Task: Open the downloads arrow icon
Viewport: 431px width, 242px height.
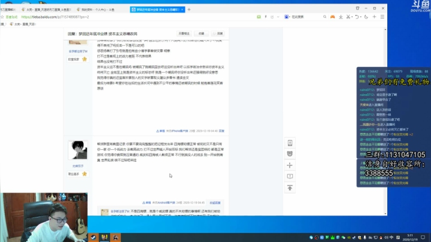Action: (341, 17)
